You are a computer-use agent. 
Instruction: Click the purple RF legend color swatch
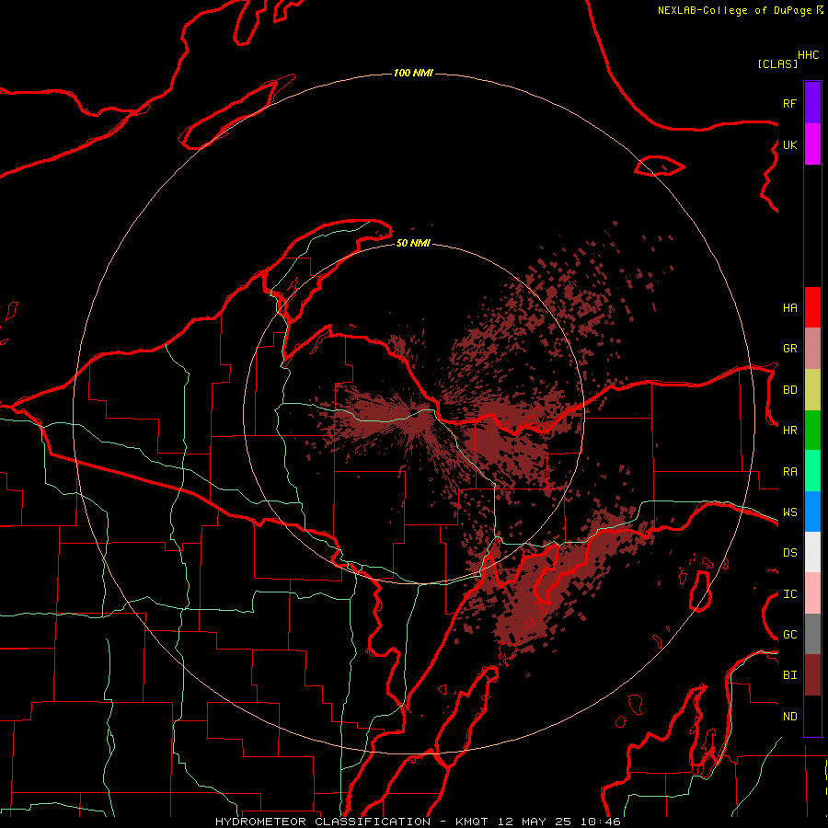[812, 103]
